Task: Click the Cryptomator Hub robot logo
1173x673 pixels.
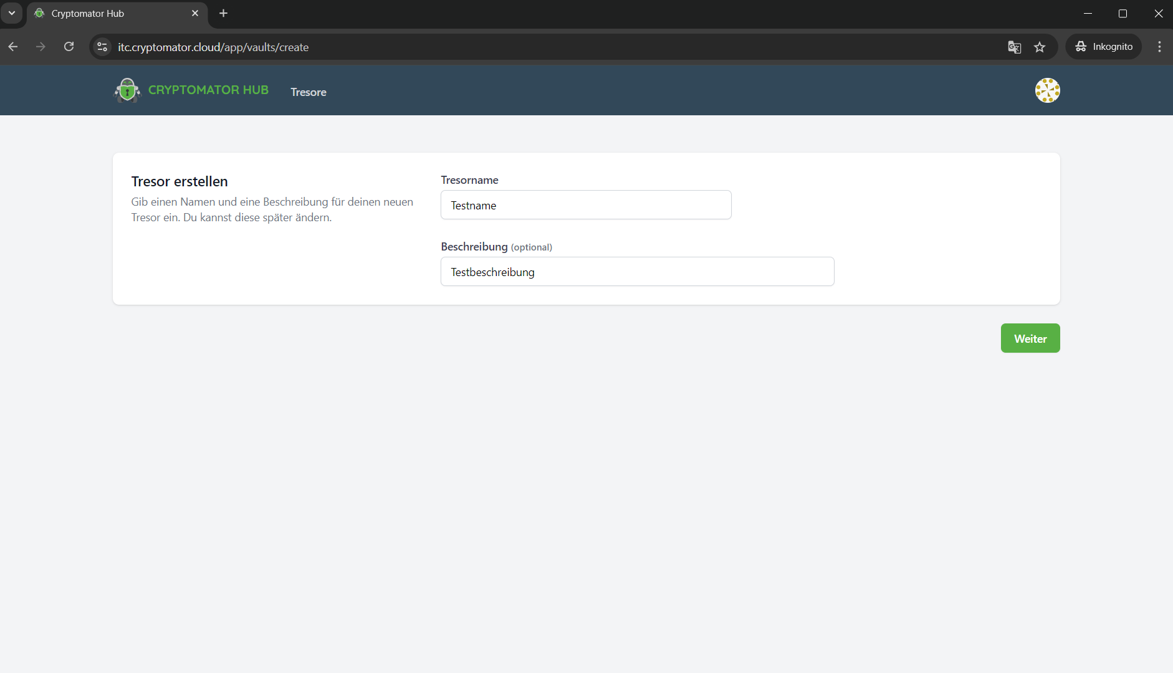Action: coord(127,90)
